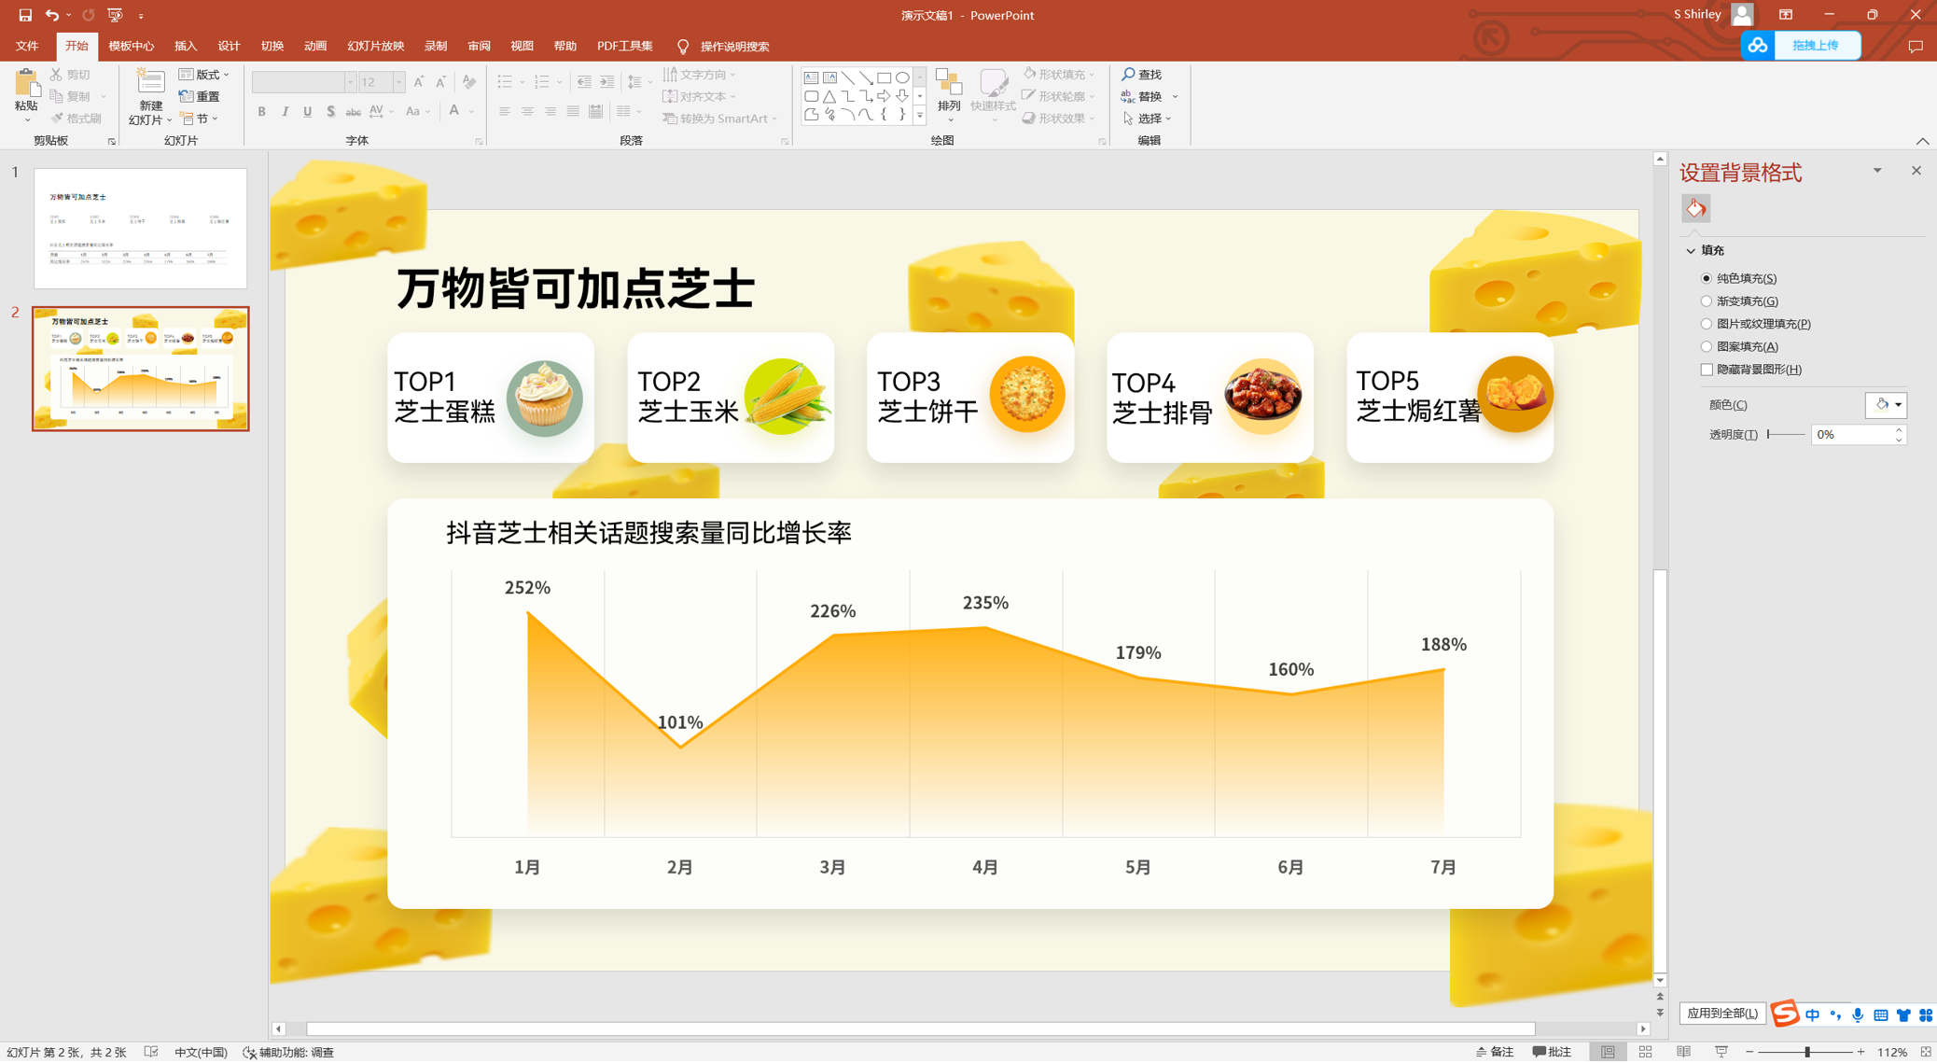Switch to slide sorter view in status bar

point(1645,1052)
